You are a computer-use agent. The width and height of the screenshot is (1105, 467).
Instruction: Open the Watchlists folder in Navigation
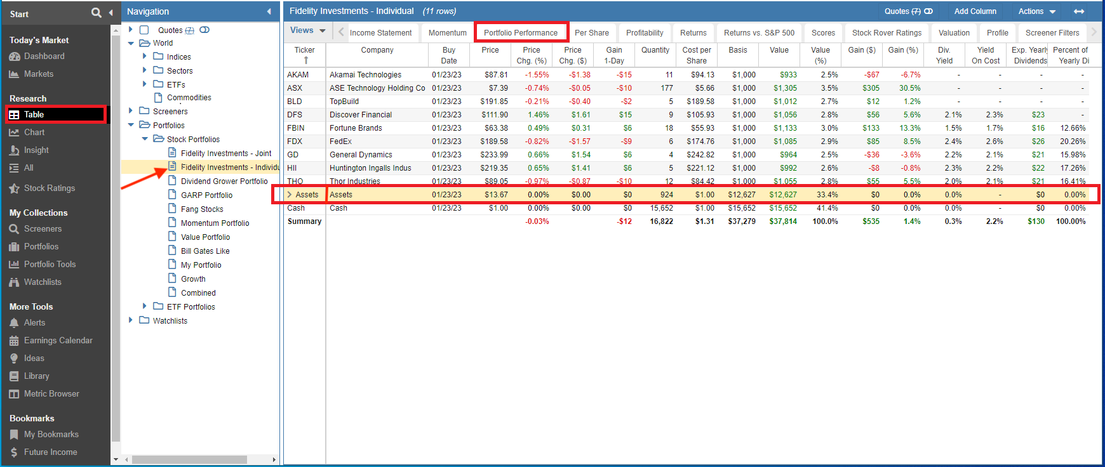pyautogui.click(x=170, y=321)
